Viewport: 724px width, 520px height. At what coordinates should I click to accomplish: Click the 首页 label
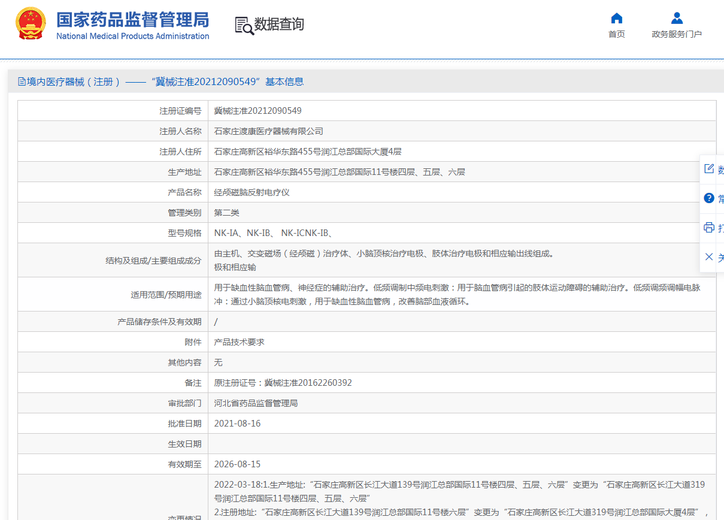(616, 34)
